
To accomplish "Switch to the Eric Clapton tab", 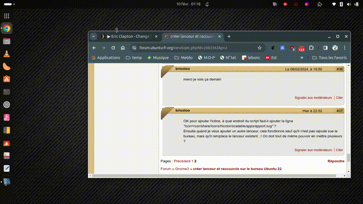I will [x=129, y=36].
